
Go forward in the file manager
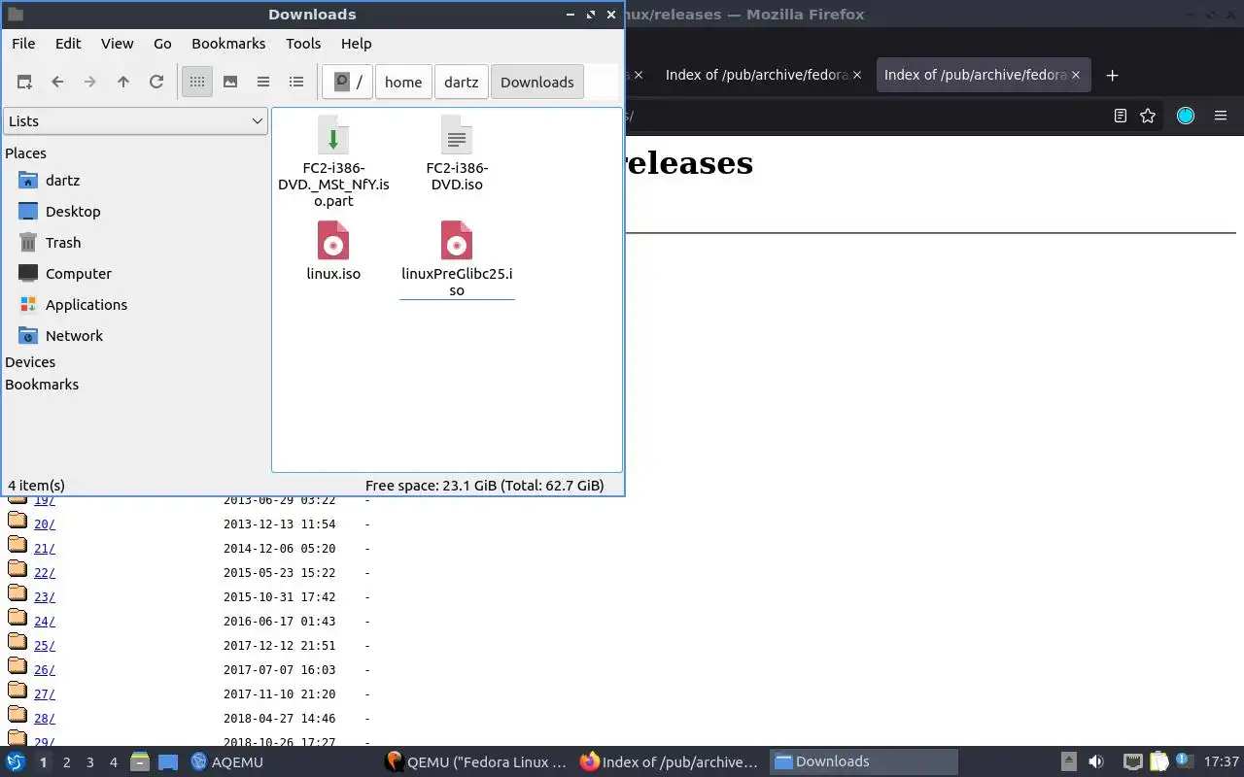coord(90,83)
